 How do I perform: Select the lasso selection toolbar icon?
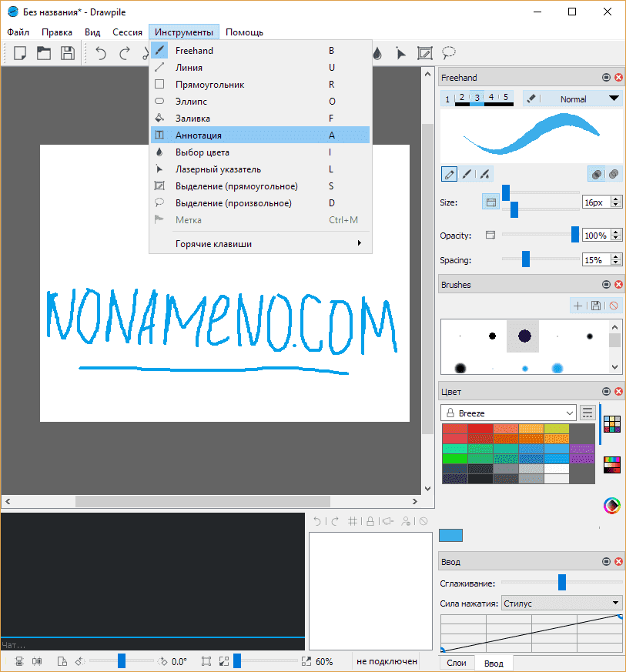(x=448, y=53)
